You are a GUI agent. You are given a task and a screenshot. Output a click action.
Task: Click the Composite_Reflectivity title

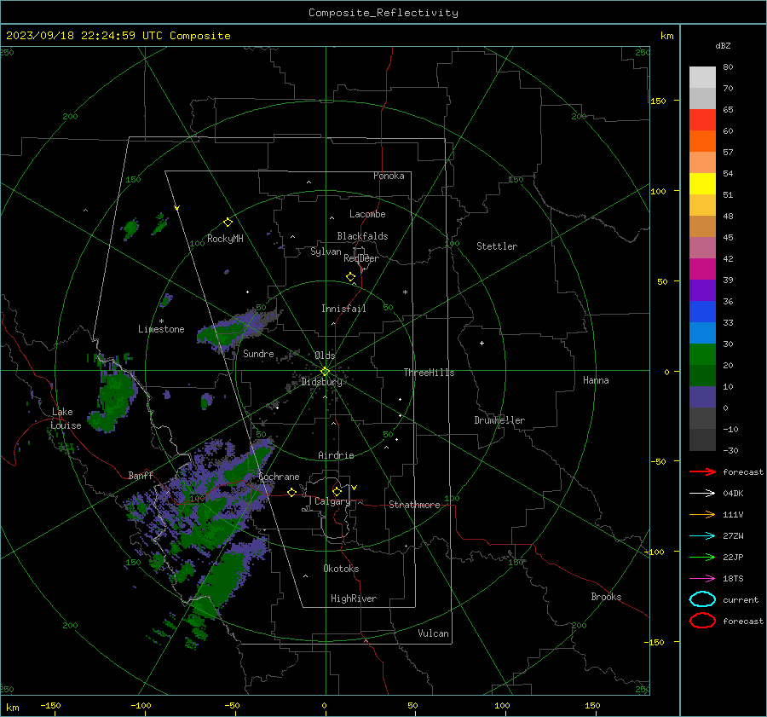tap(383, 13)
